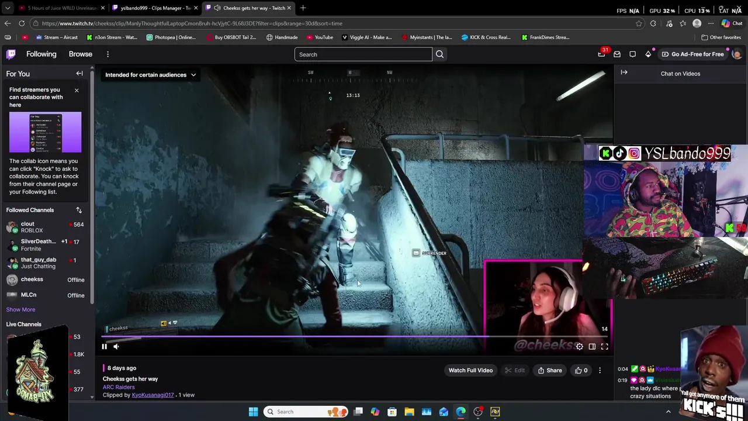The image size is (748, 421).
Task: Click the browser address bar URL
Action: [x=192, y=23]
